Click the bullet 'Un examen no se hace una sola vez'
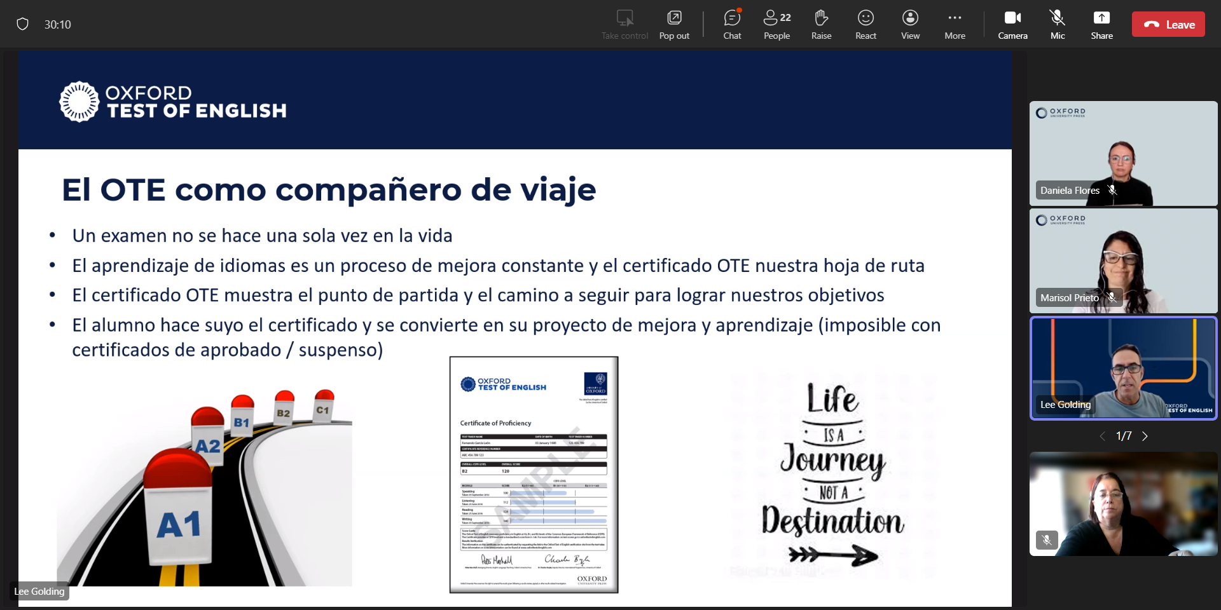1221x610 pixels. tap(262, 236)
